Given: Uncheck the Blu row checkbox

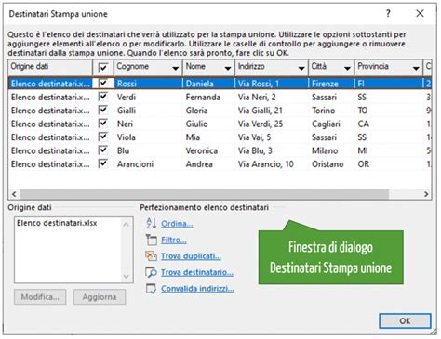Looking at the screenshot, I should (x=103, y=150).
